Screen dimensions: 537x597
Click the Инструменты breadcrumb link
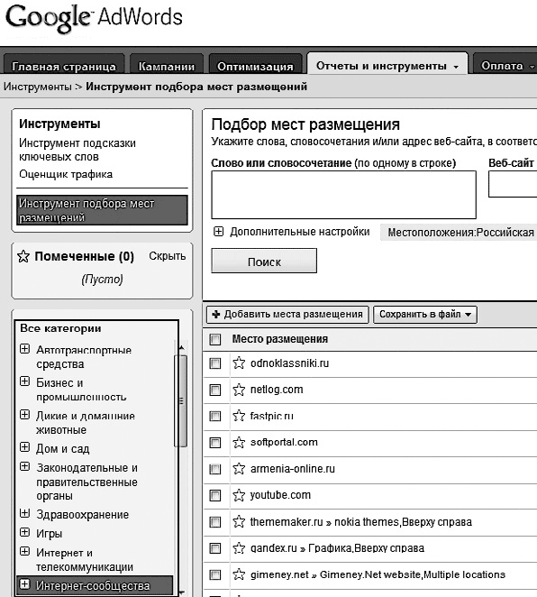click(37, 87)
